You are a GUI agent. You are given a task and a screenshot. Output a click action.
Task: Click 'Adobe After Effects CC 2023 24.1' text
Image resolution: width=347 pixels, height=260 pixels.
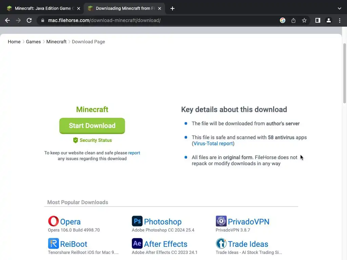coord(164,252)
